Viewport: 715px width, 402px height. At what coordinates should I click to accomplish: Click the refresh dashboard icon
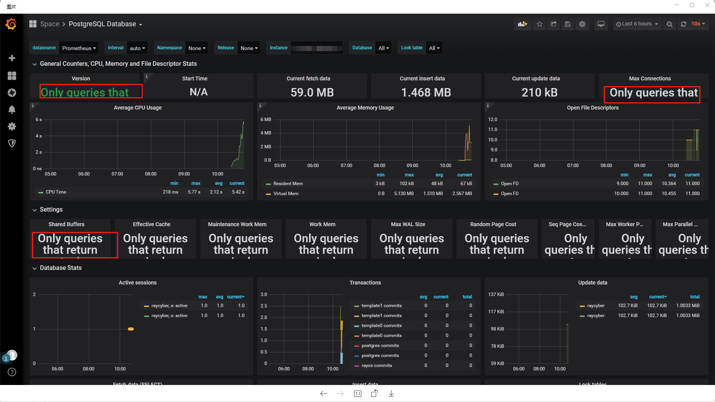point(684,24)
